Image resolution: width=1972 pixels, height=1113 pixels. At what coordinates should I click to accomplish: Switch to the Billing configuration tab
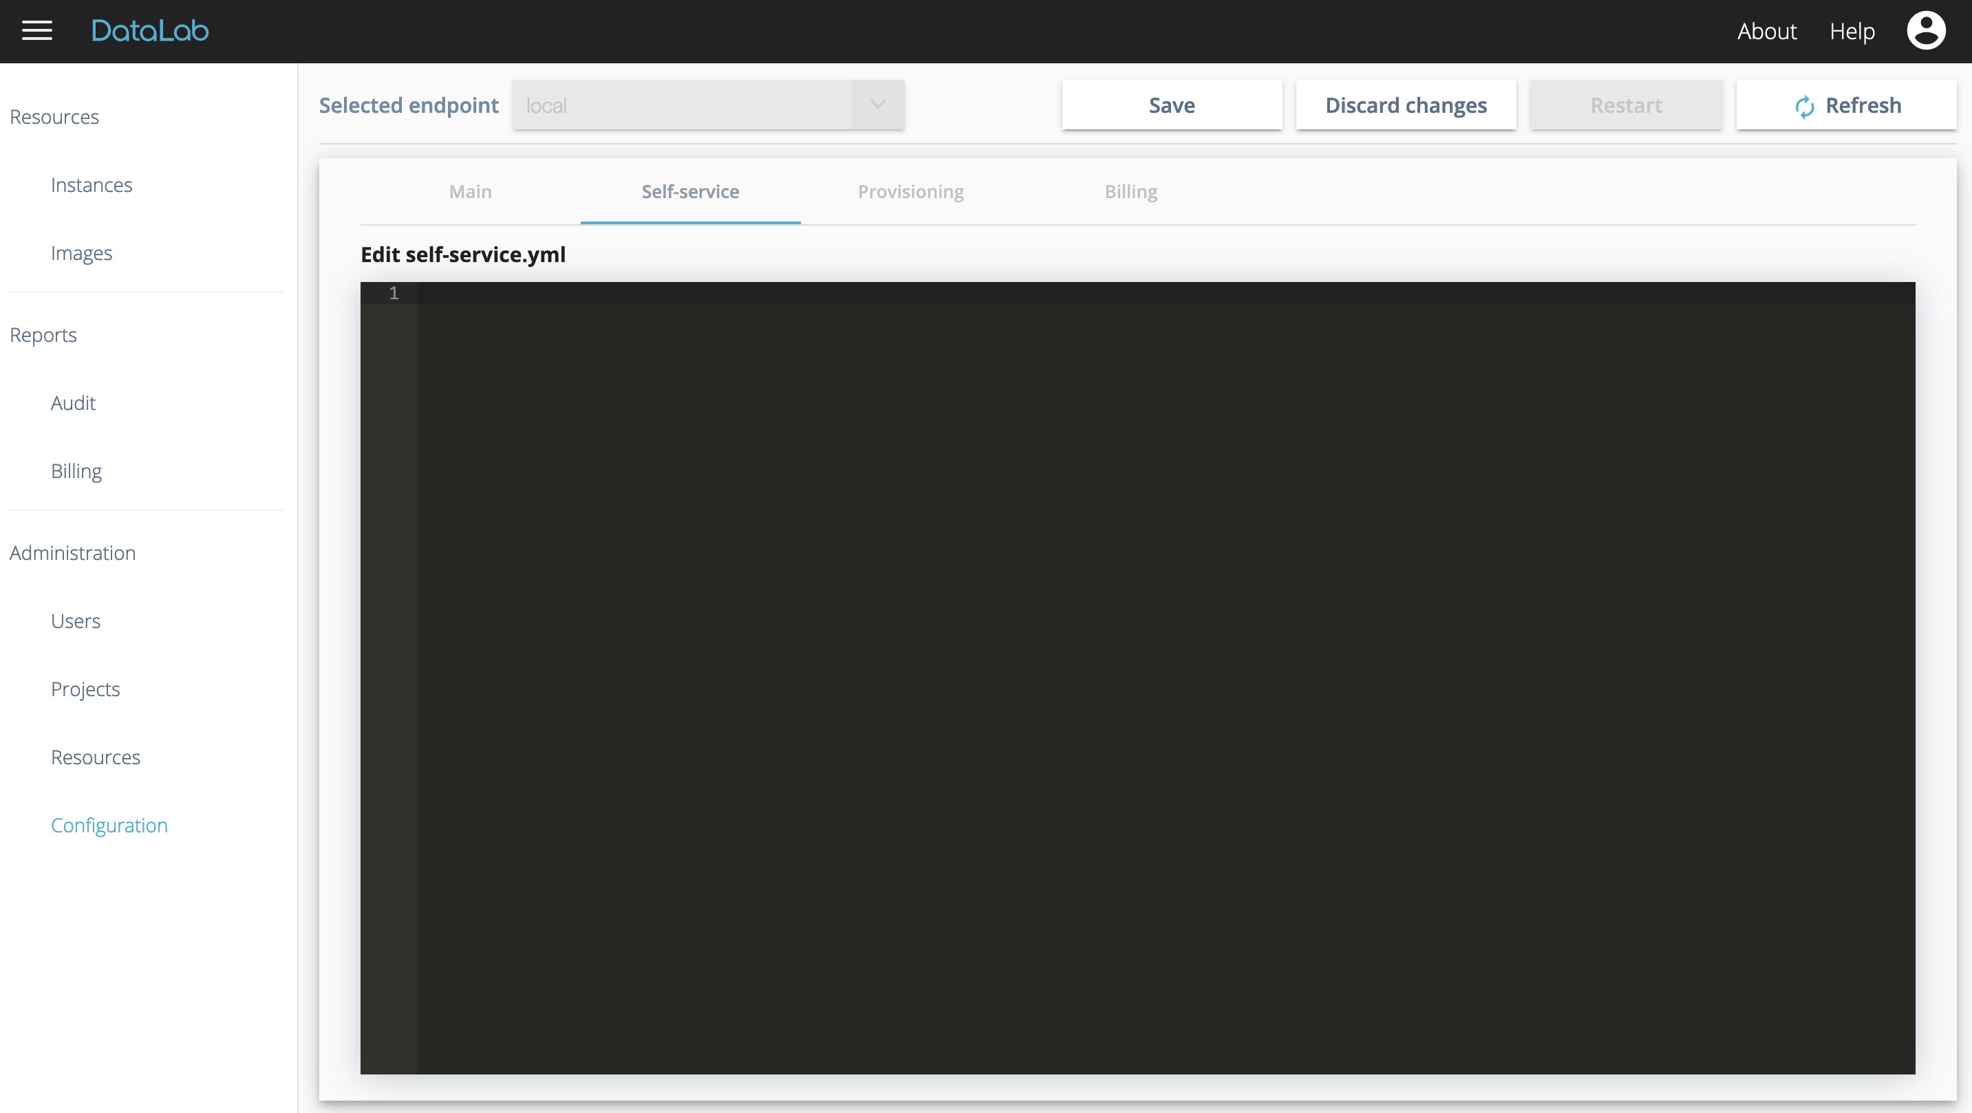tap(1130, 191)
